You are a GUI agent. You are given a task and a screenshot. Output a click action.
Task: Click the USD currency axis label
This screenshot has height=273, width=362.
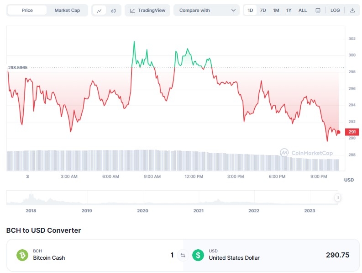tap(349, 180)
